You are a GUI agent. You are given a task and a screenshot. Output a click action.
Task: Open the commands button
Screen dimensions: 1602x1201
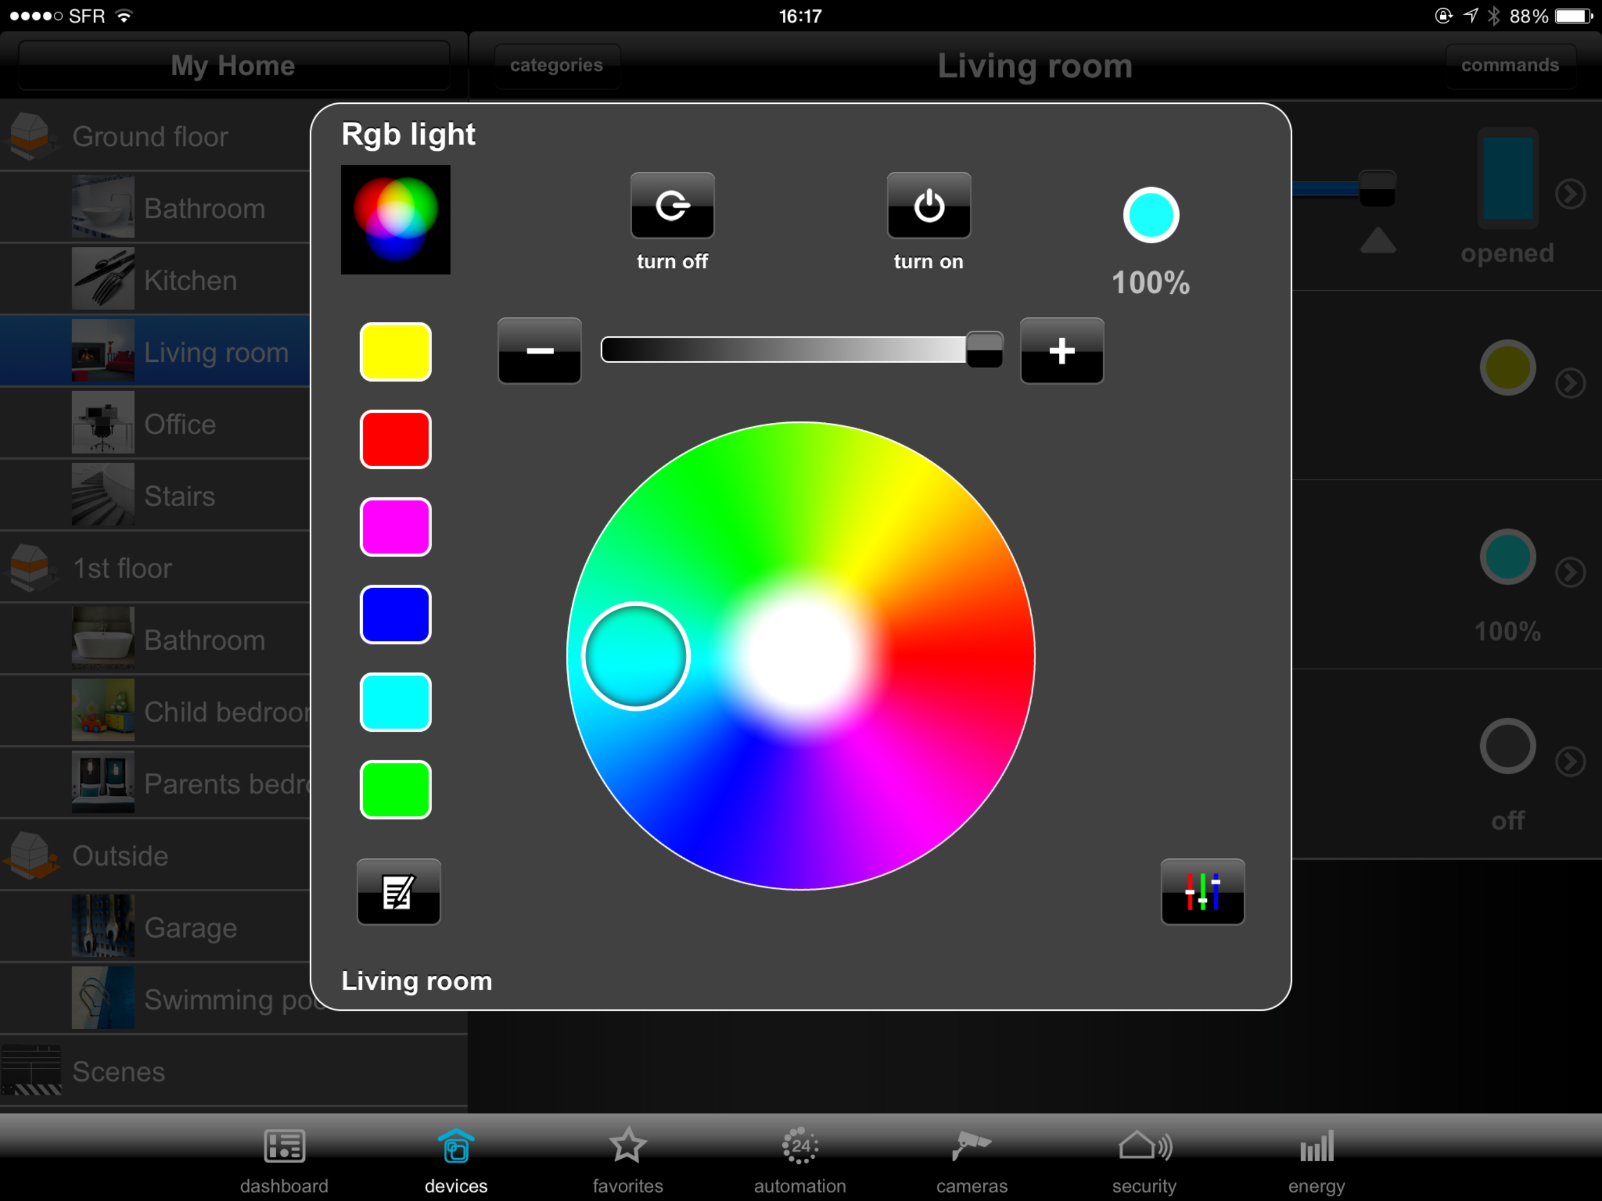point(1509,65)
